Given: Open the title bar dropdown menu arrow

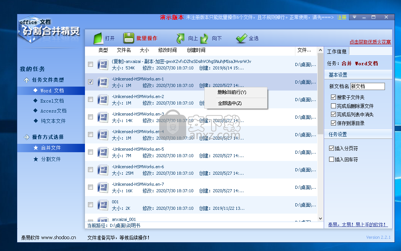Looking at the screenshot, I should 354,17.
